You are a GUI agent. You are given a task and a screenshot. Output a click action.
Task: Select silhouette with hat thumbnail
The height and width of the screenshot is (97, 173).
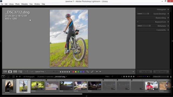[9, 86]
